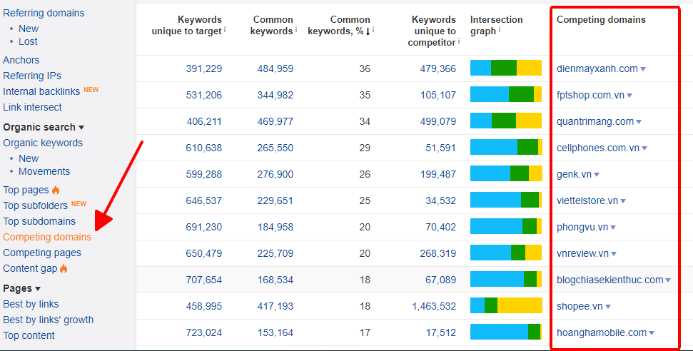Open the Referring IPs report
This screenshot has height=351, width=693.
click(32, 76)
